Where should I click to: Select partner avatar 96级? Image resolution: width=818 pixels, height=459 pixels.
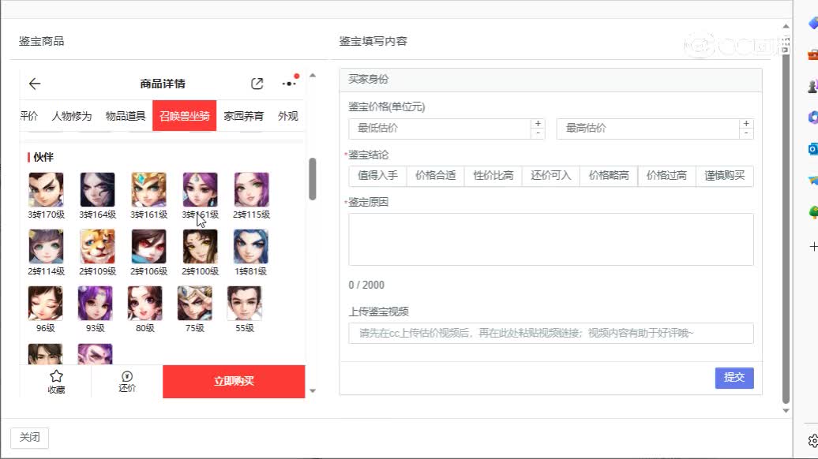45,303
